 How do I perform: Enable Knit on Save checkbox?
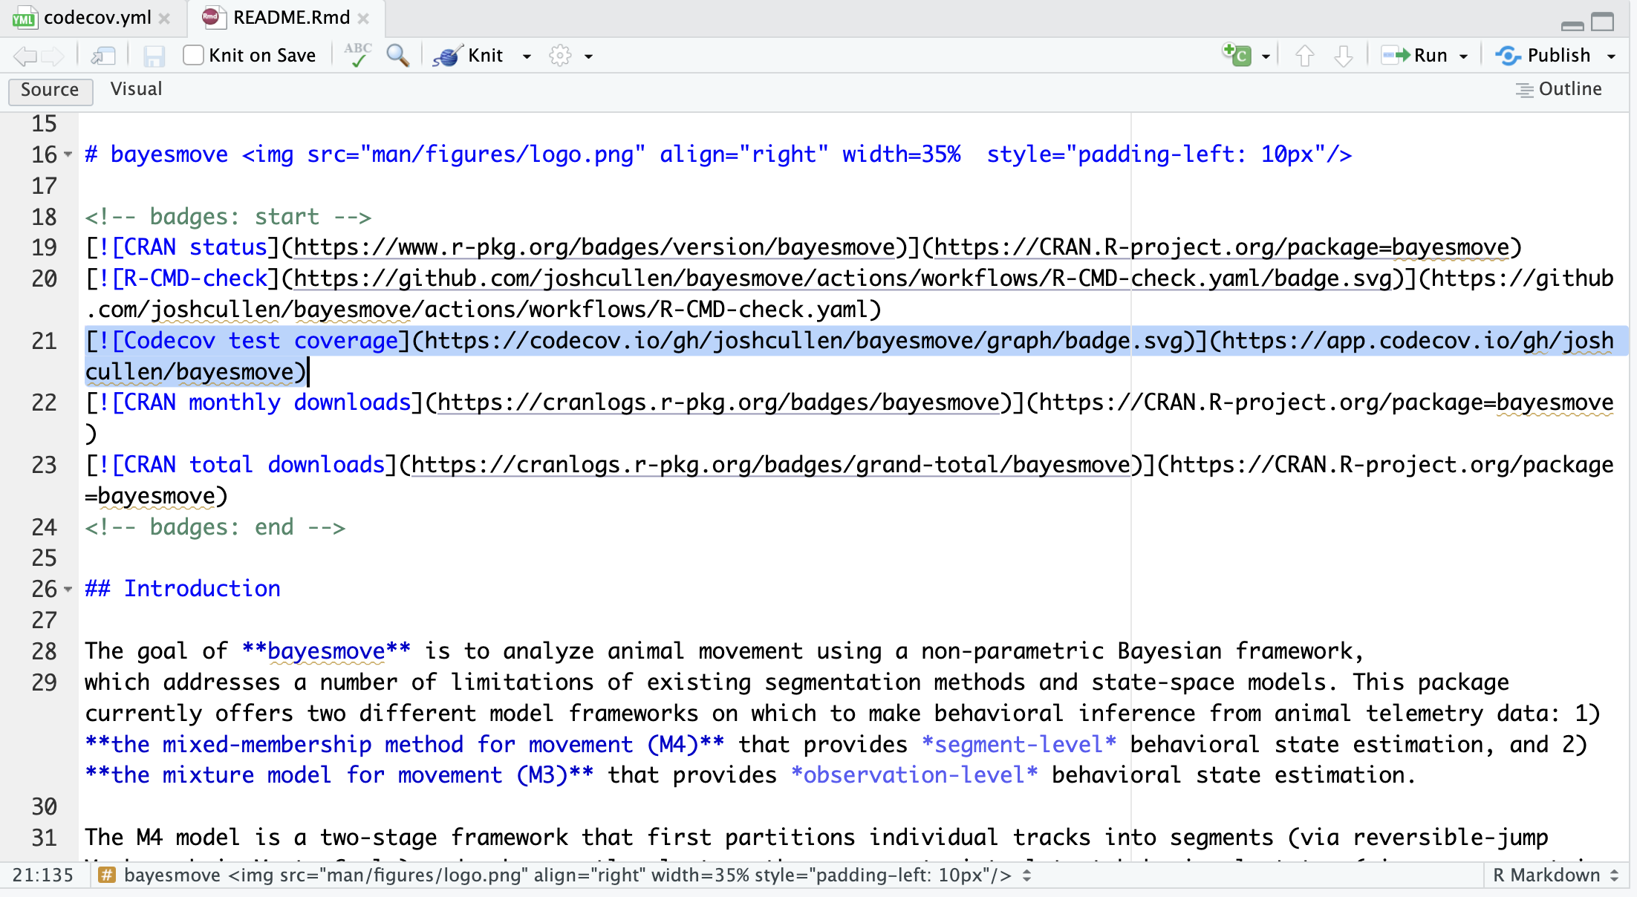(x=193, y=56)
